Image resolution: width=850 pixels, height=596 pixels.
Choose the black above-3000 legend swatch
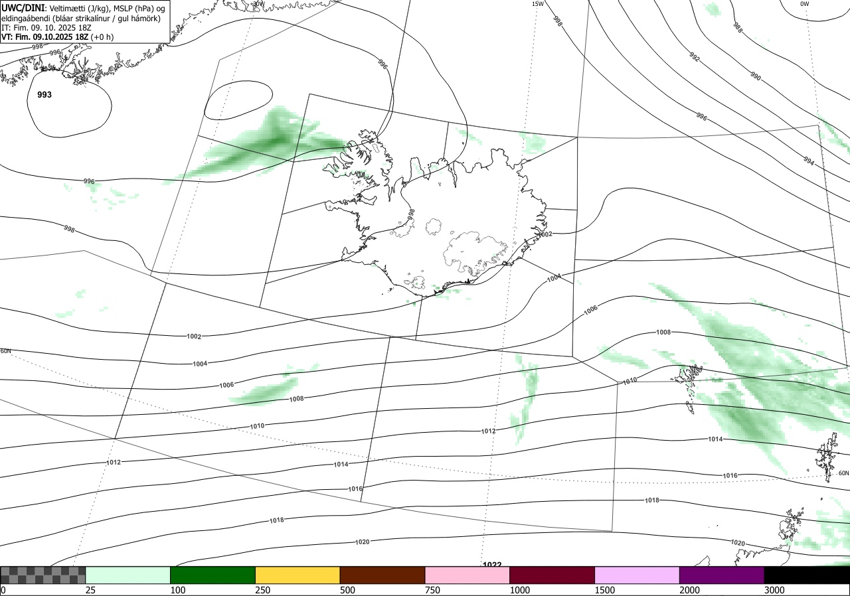click(807, 575)
